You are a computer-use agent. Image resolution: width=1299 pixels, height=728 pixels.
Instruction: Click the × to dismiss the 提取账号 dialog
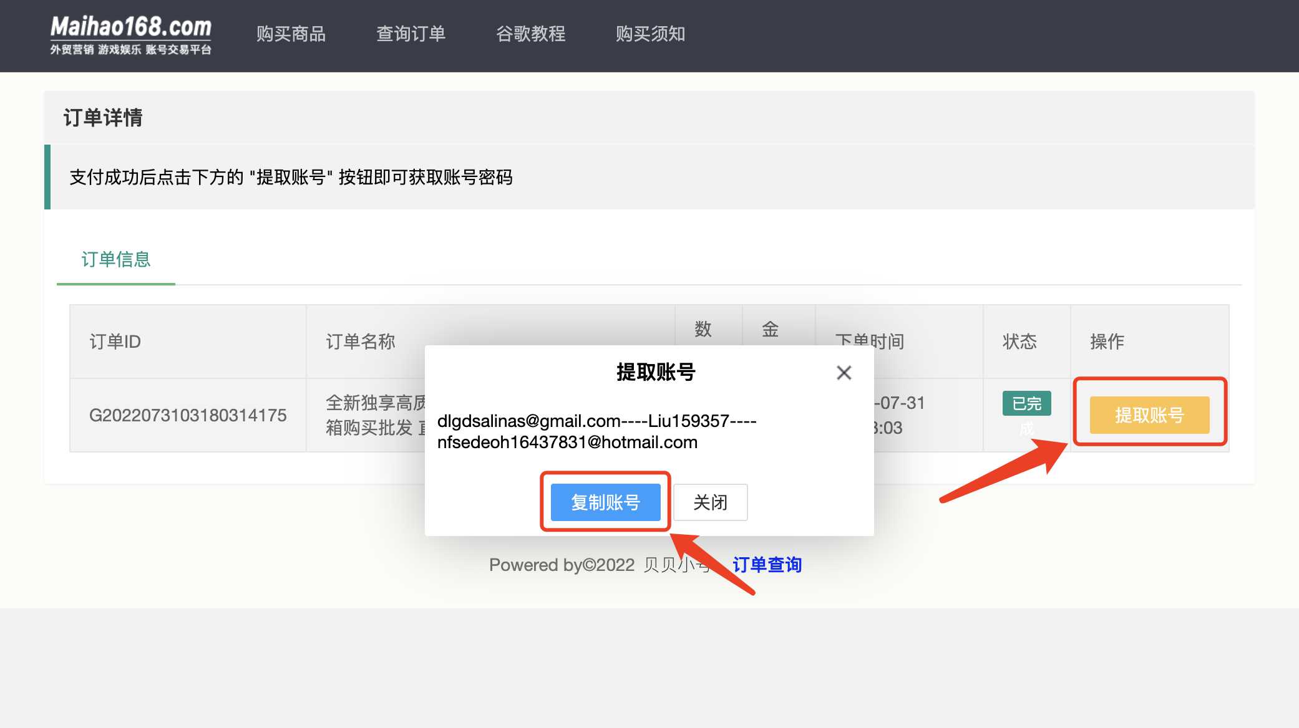tap(844, 372)
